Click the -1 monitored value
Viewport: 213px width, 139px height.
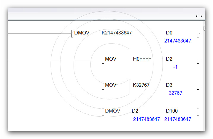(x=175, y=67)
